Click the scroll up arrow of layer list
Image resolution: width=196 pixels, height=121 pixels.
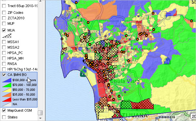click(40, 1)
